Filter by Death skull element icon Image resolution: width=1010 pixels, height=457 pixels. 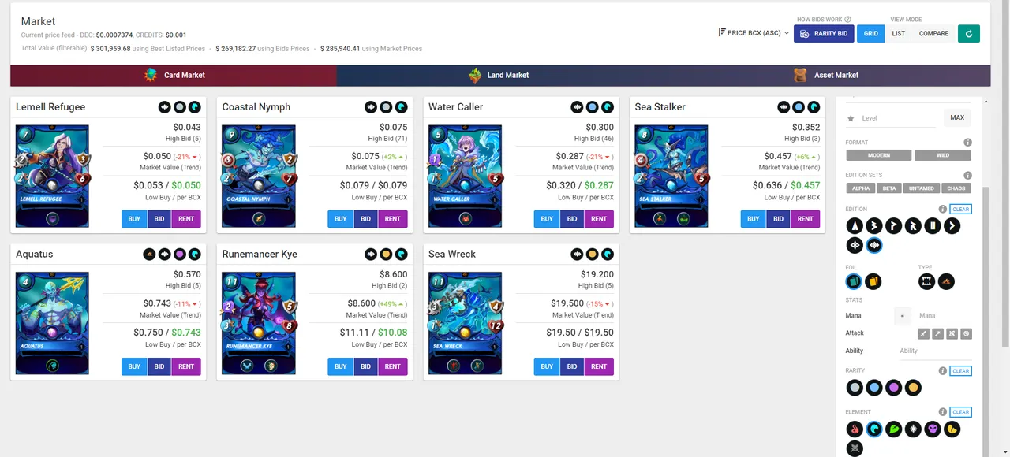coord(933,429)
